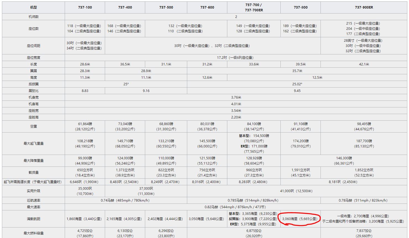Select the '6,646呎（1,990米）' runway cell

tap(85, 182)
